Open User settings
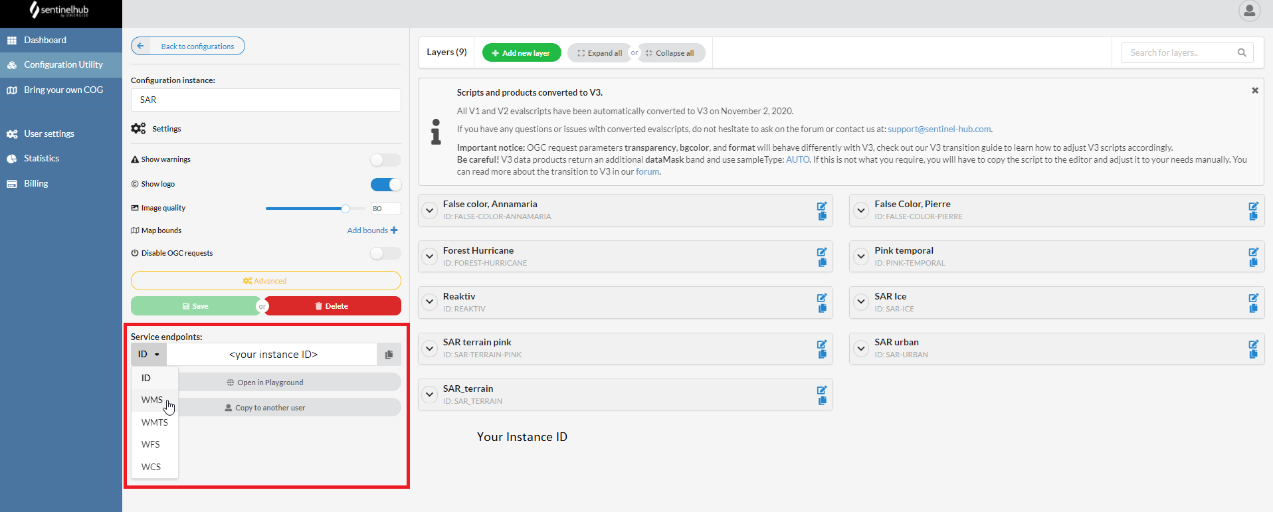 (x=61, y=134)
